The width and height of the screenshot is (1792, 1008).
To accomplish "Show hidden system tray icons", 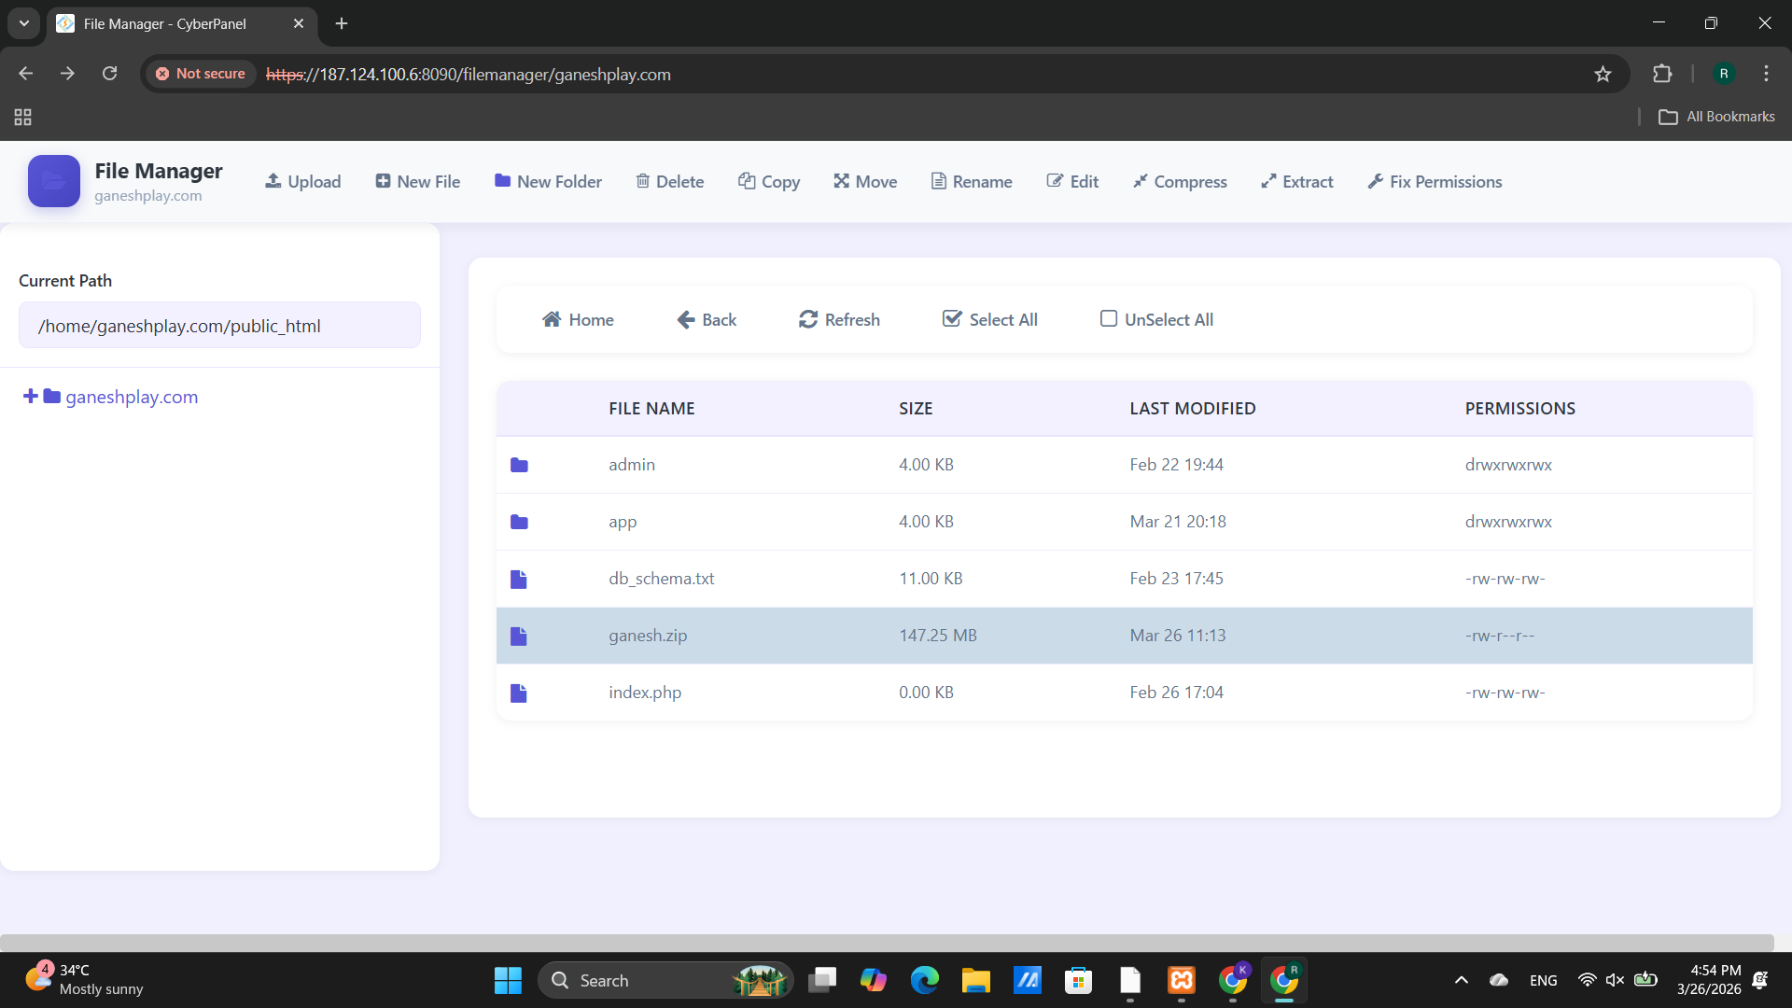I will 1462,980.
